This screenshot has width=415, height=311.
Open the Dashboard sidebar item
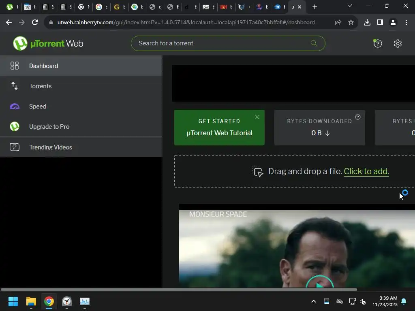pyautogui.click(x=81, y=66)
